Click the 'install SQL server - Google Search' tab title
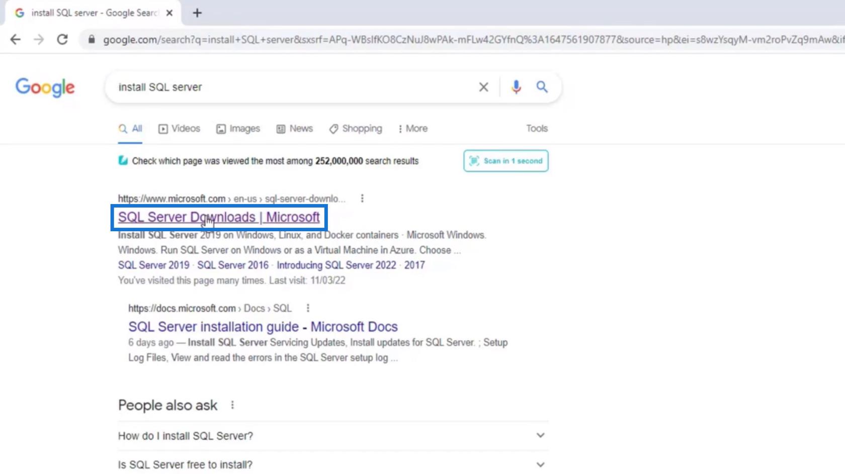Image resolution: width=845 pixels, height=474 pixels. pyautogui.click(x=95, y=13)
